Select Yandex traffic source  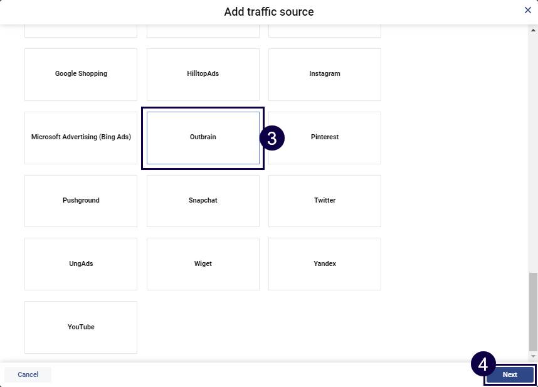(x=324, y=264)
